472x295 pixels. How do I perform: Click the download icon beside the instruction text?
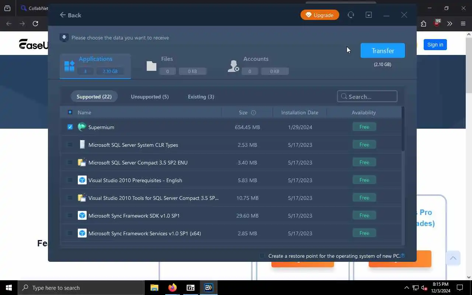(x=64, y=38)
